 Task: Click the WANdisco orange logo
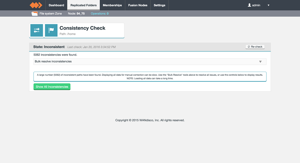tap(36, 5)
